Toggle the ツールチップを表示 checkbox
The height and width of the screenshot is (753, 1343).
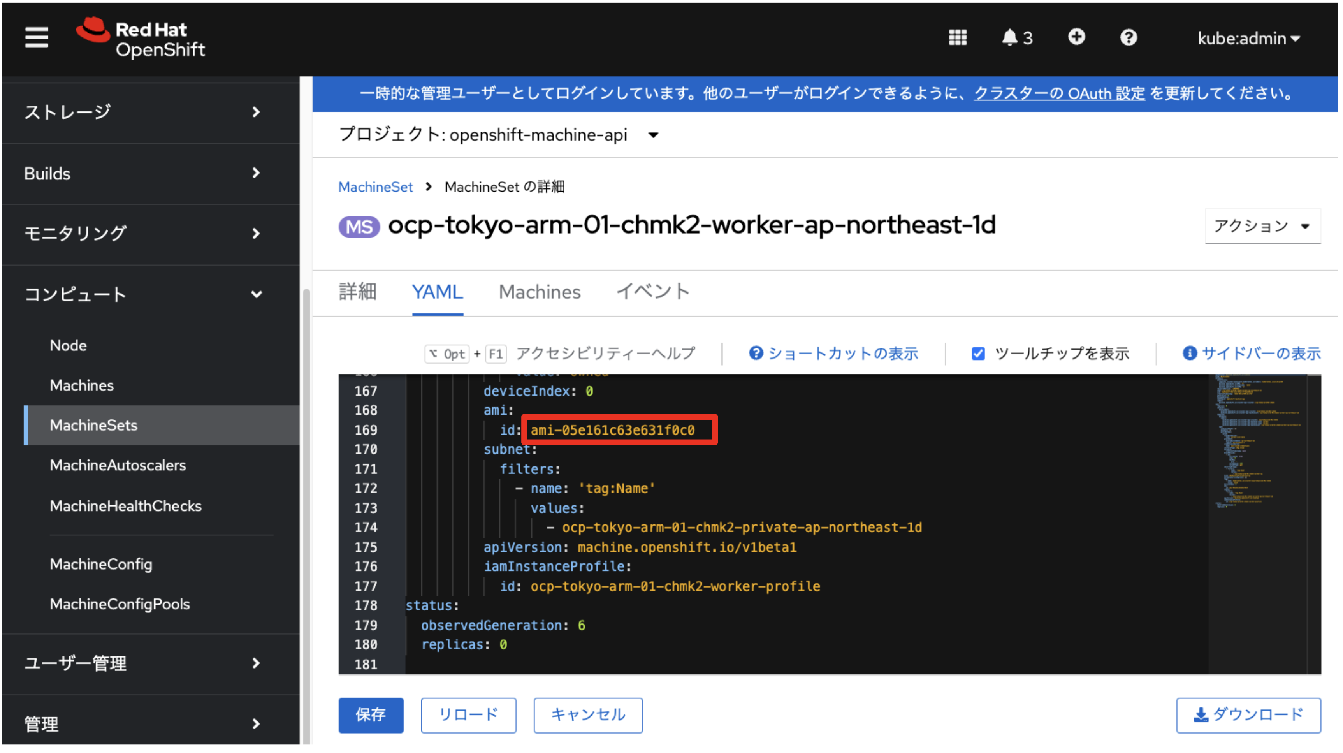click(x=978, y=354)
